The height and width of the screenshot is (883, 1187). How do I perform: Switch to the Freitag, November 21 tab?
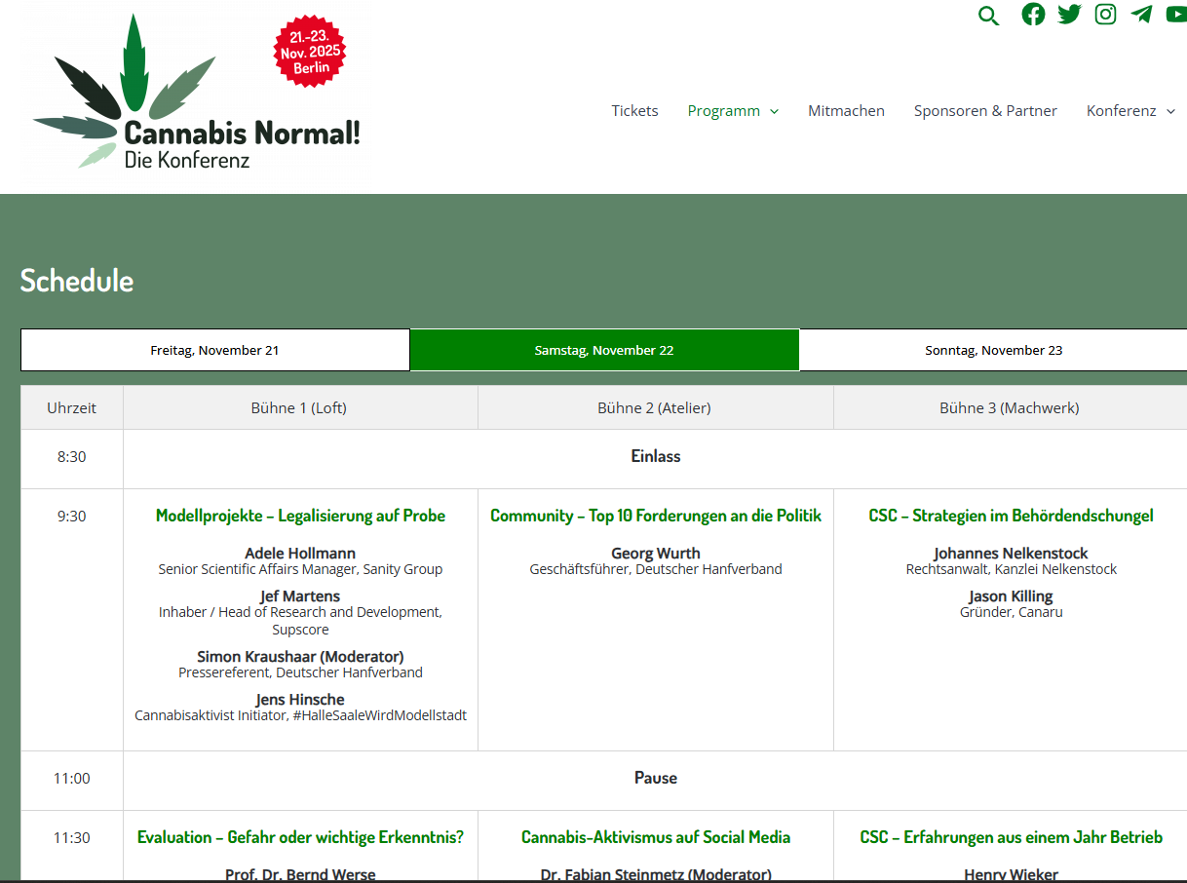(214, 350)
